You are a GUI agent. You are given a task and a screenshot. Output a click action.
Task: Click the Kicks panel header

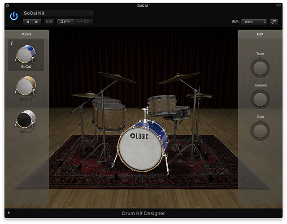[27, 34]
